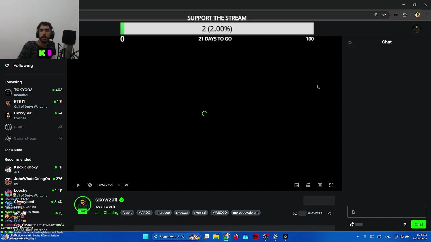Click the green Chat send button
431x242 pixels.
(x=419, y=224)
